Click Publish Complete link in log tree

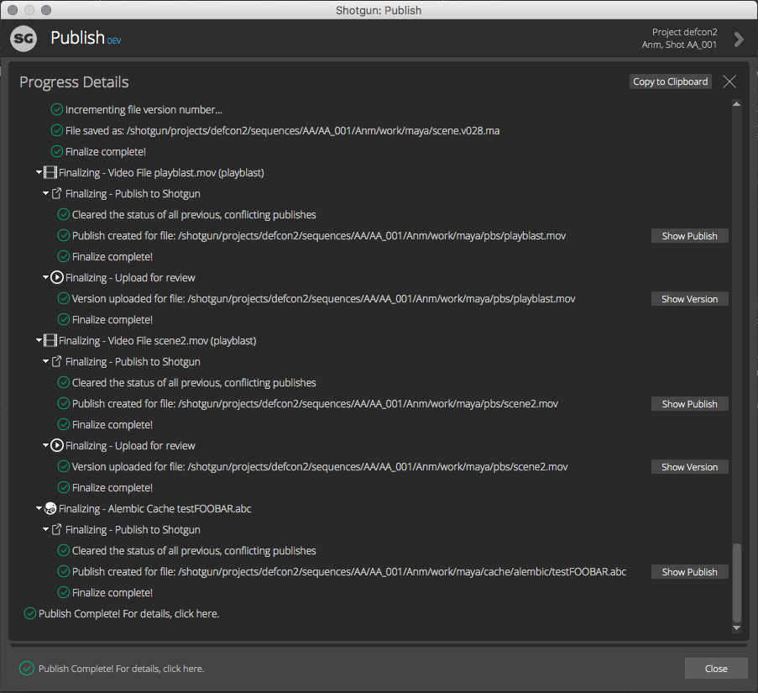click(x=128, y=613)
